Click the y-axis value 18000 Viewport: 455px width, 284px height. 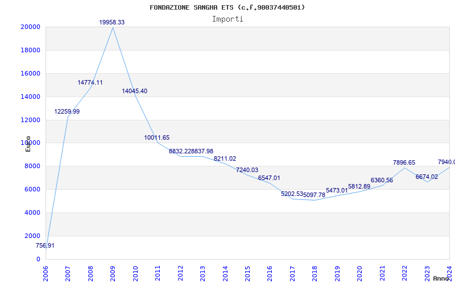coord(30,50)
